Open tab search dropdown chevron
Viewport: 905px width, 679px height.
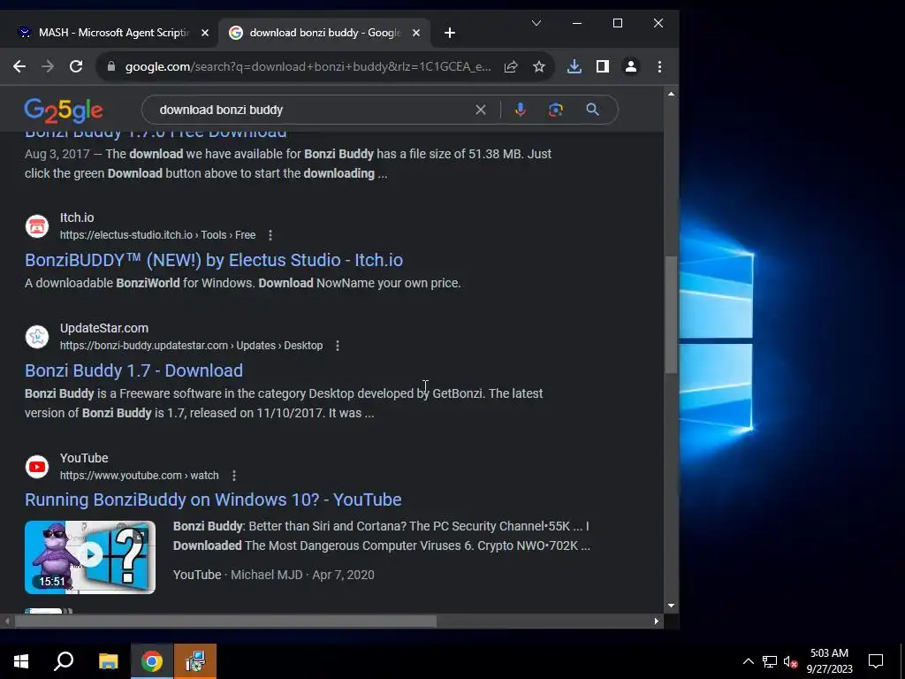pos(536,23)
